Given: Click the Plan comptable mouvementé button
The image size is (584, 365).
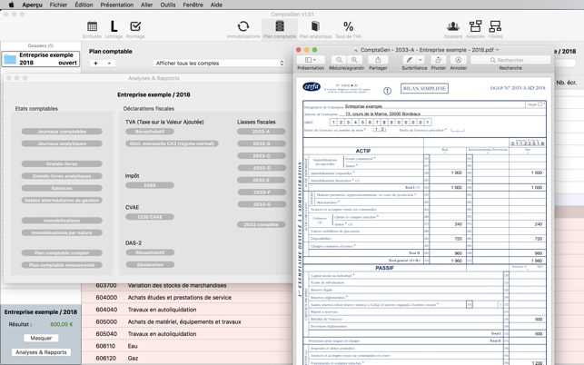Looking at the screenshot, I should point(62,265).
